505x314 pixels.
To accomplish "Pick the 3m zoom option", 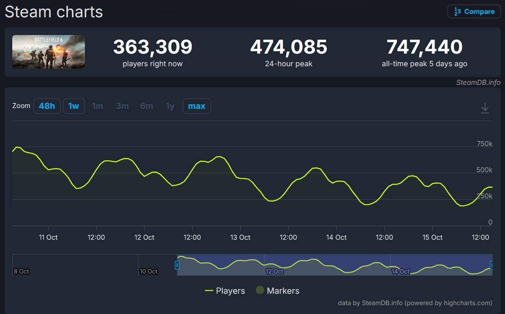I will click(122, 106).
